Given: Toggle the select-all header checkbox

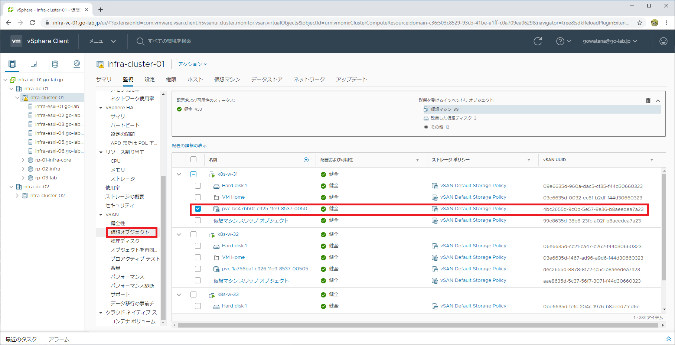Looking at the screenshot, I should [x=193, y=159].
